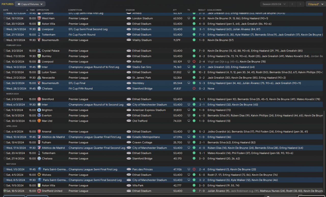The width and height of the screenshot is (326, 197).
Task: Tick the selection circle on the Fulham row
Action: tap(5, 142)
